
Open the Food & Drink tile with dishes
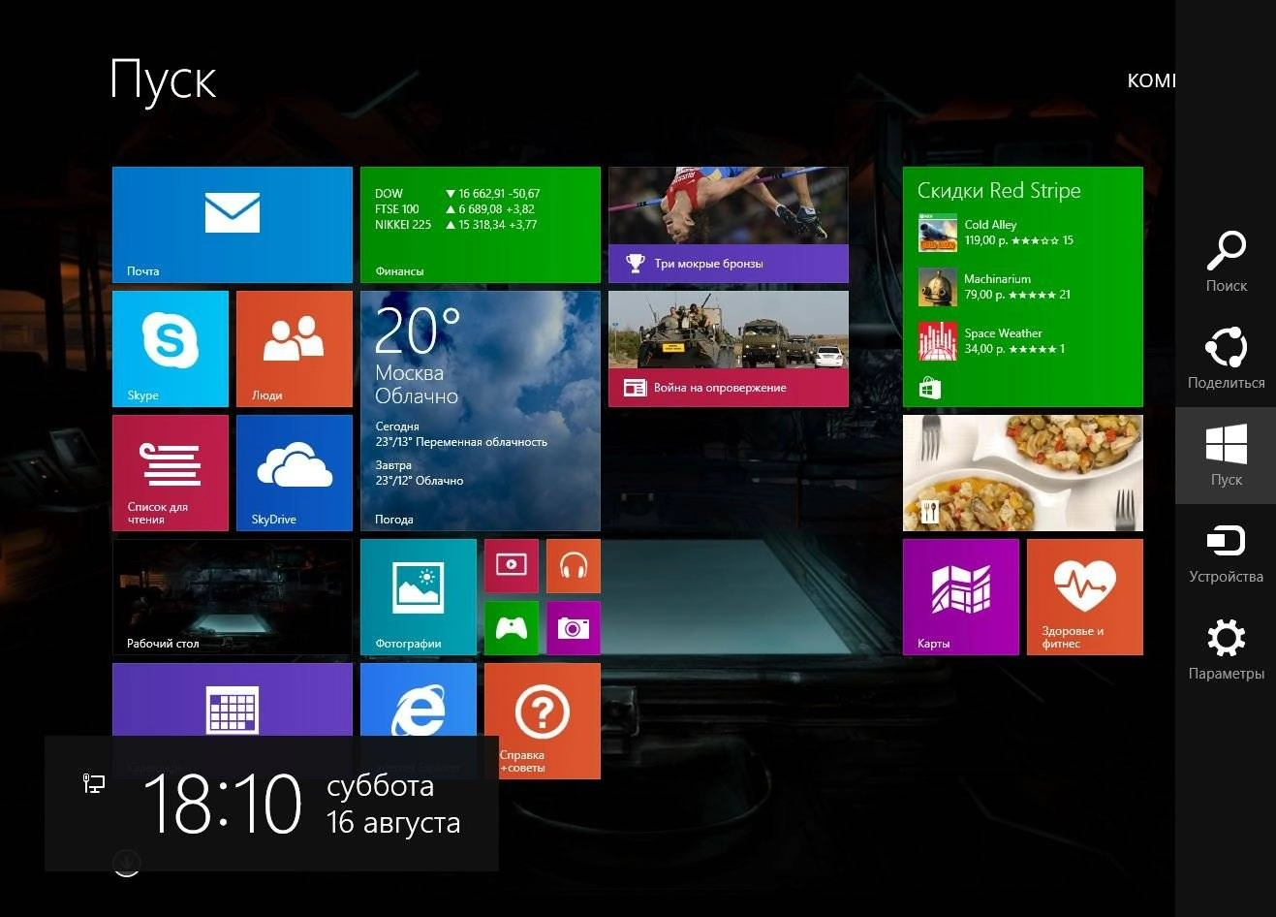pos(1023,473)
